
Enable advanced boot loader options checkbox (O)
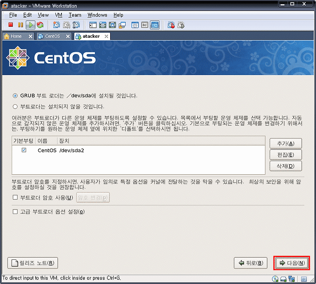coord(15,212)
